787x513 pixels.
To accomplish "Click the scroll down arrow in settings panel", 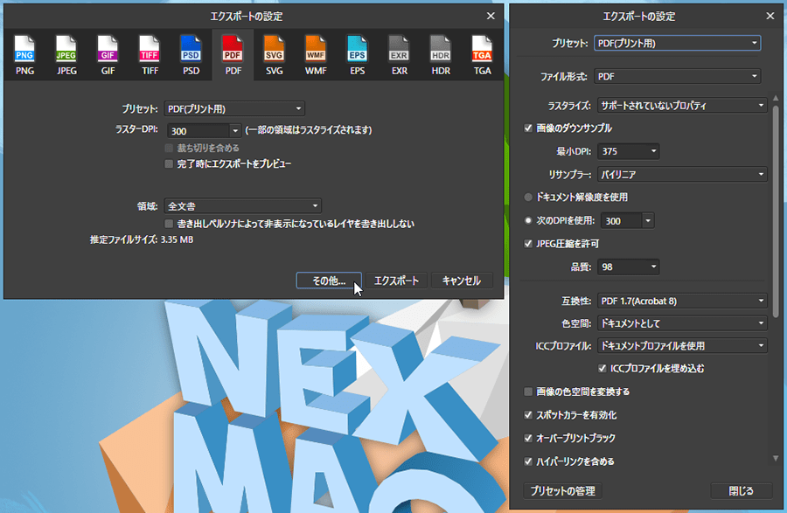I will [776, 458].
